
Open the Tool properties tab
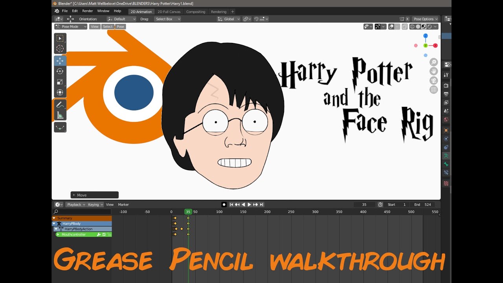[x=446, y=75]
